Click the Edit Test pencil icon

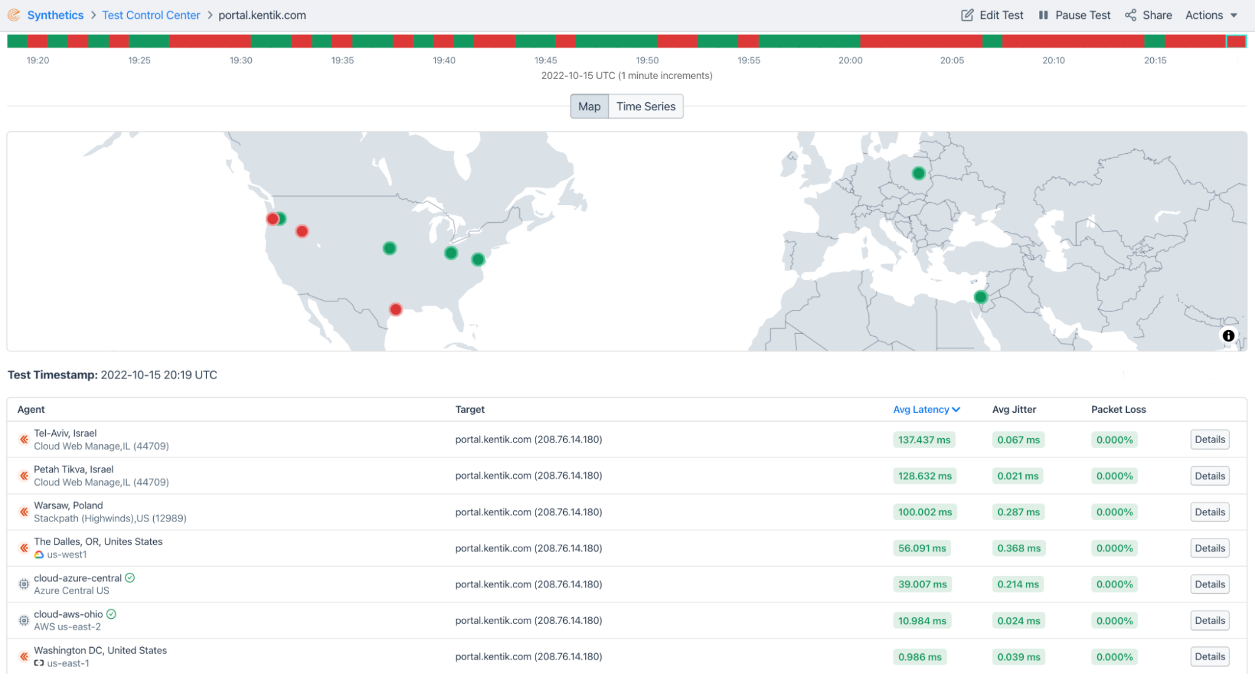click(967, 15)
